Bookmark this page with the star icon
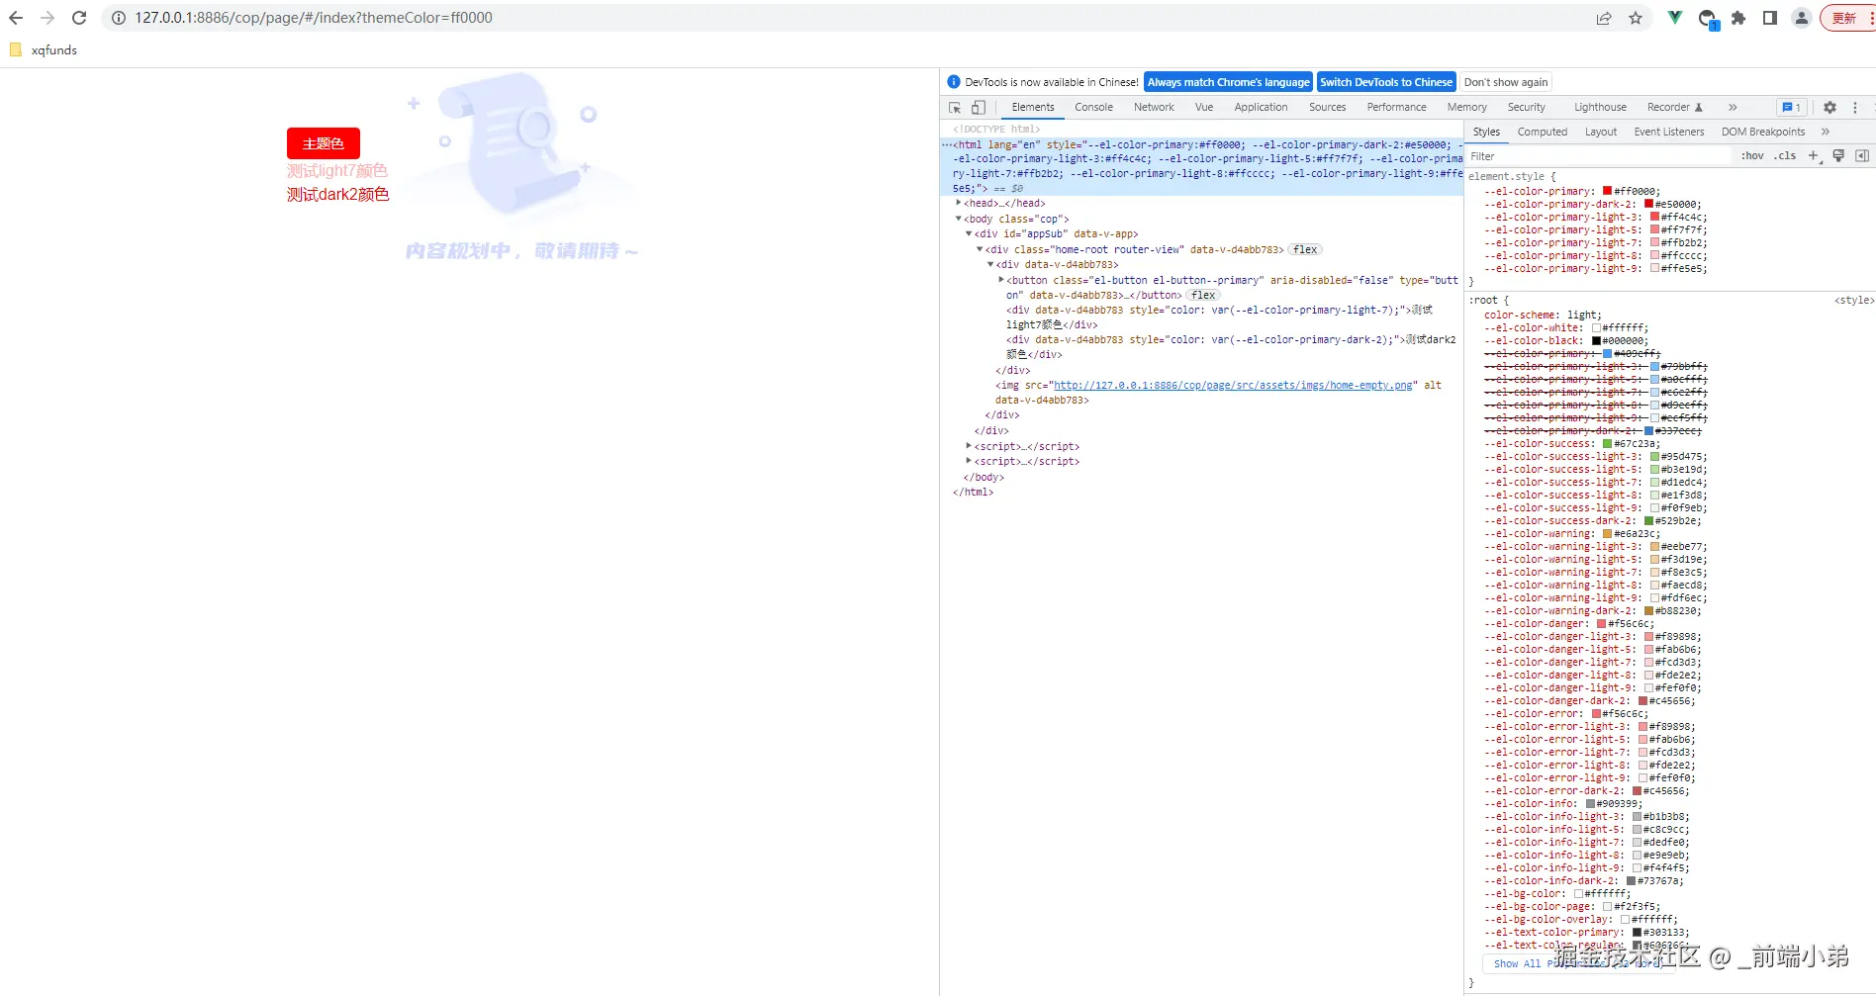1876x996 pixels. [1636, 18]
